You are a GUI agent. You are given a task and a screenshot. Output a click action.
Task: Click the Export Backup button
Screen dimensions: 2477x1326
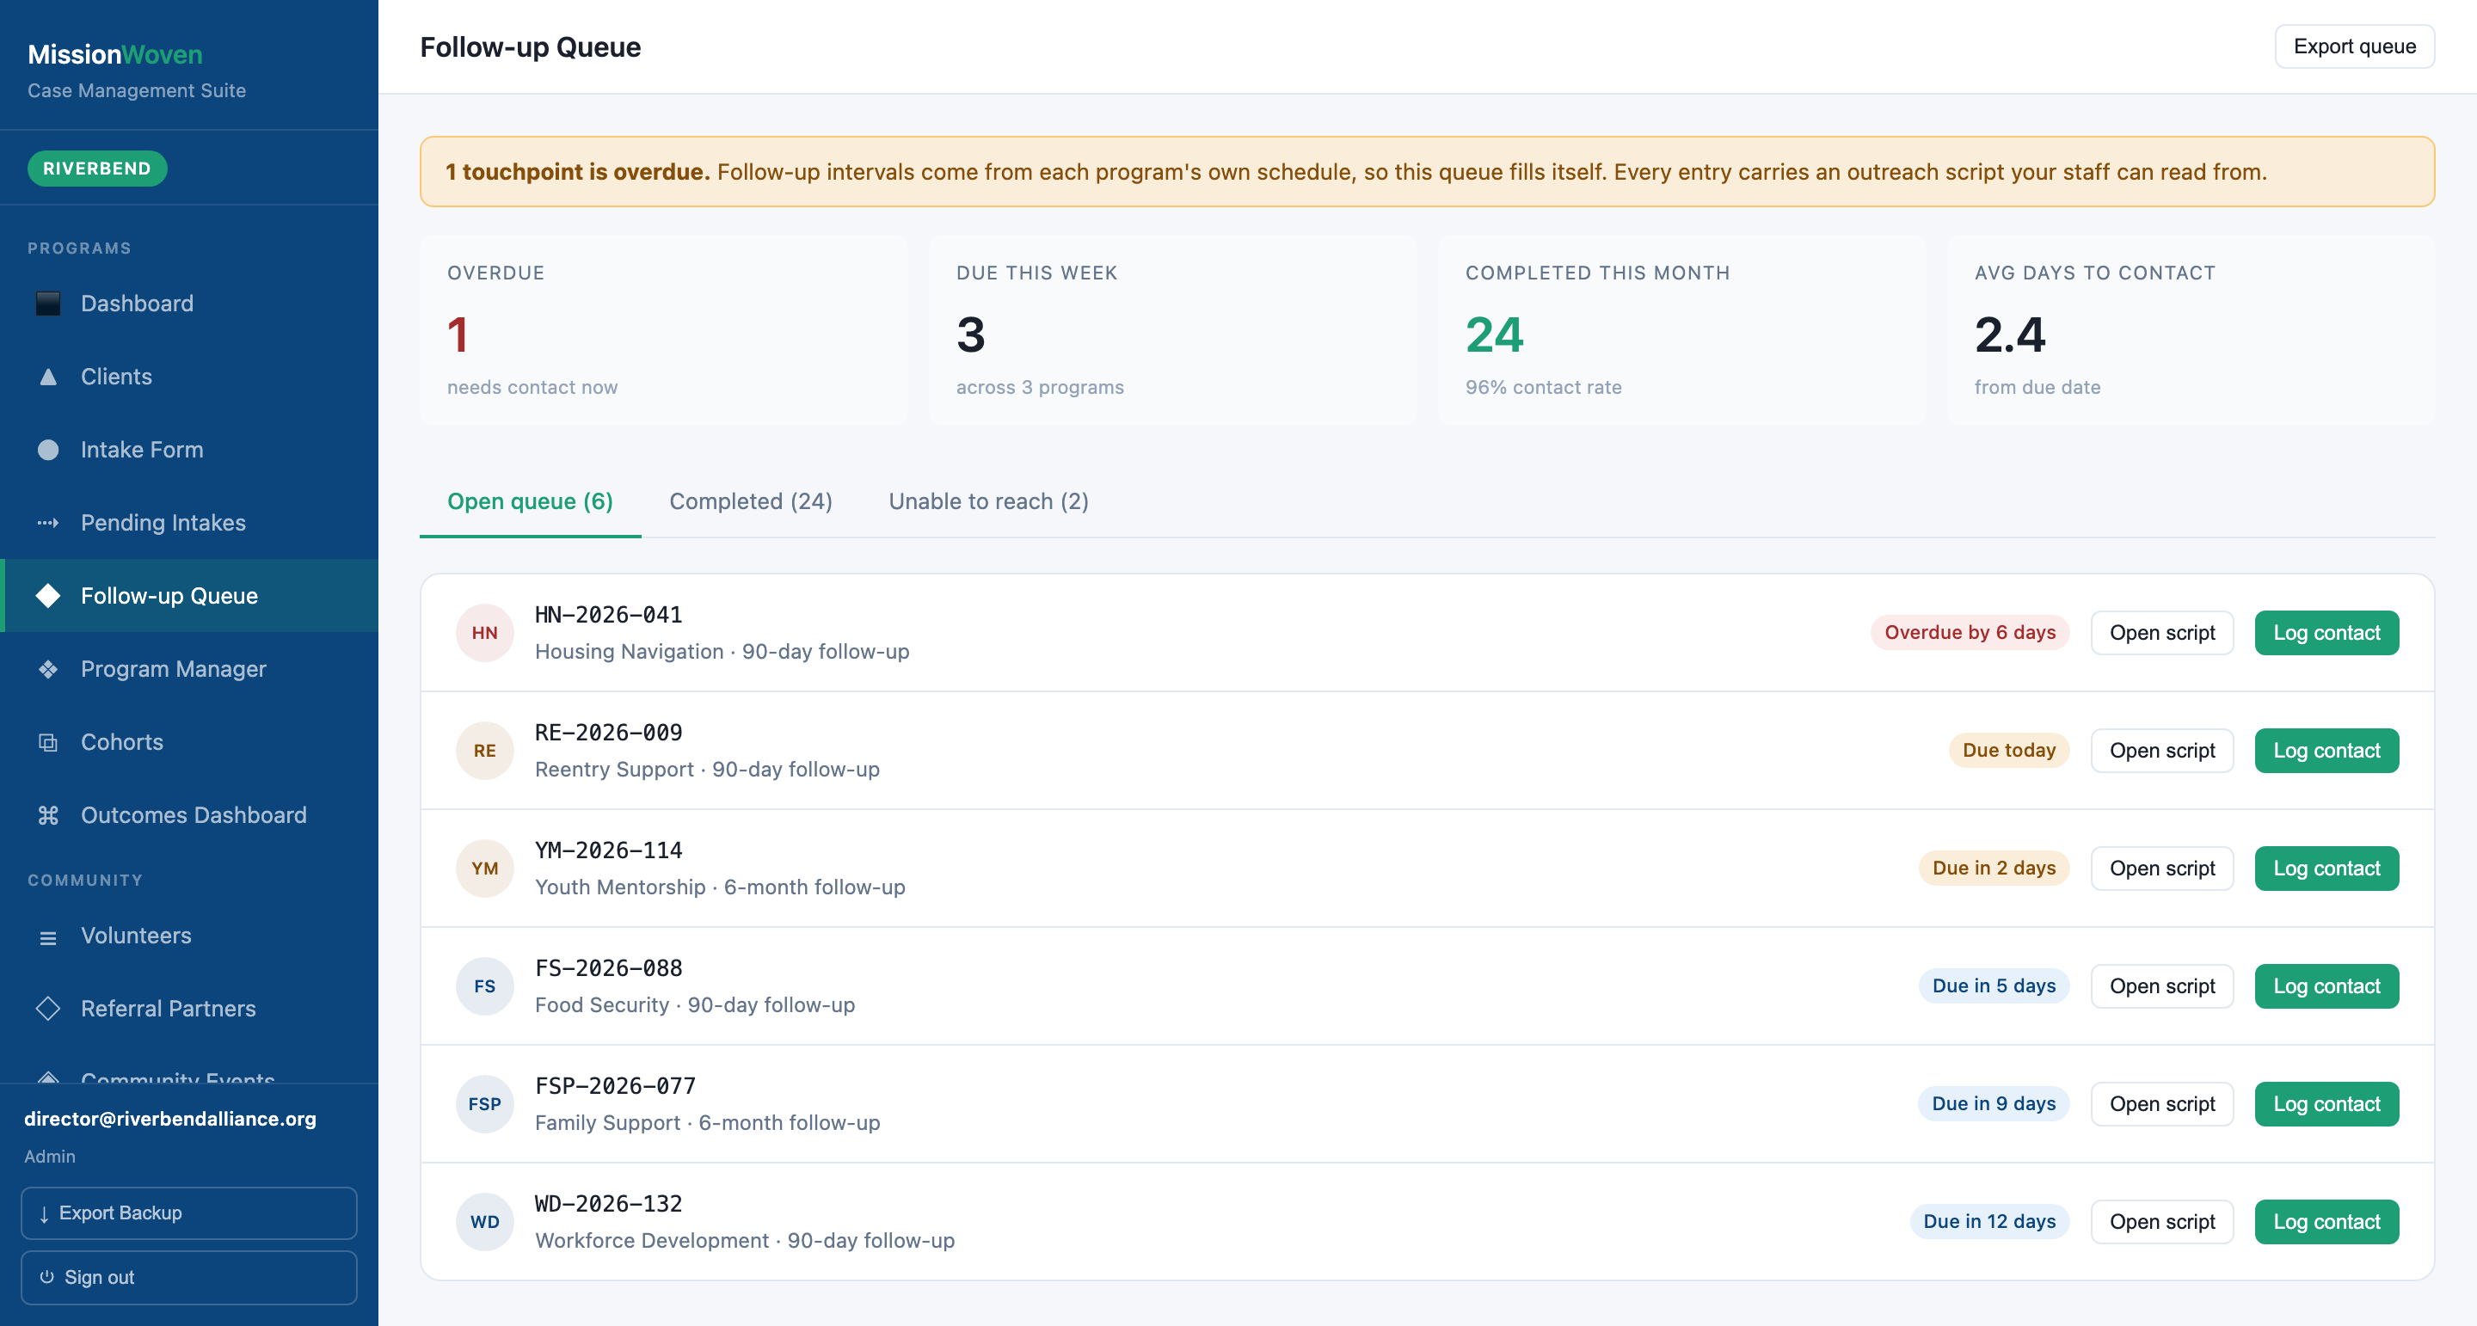pos(189,1212)
